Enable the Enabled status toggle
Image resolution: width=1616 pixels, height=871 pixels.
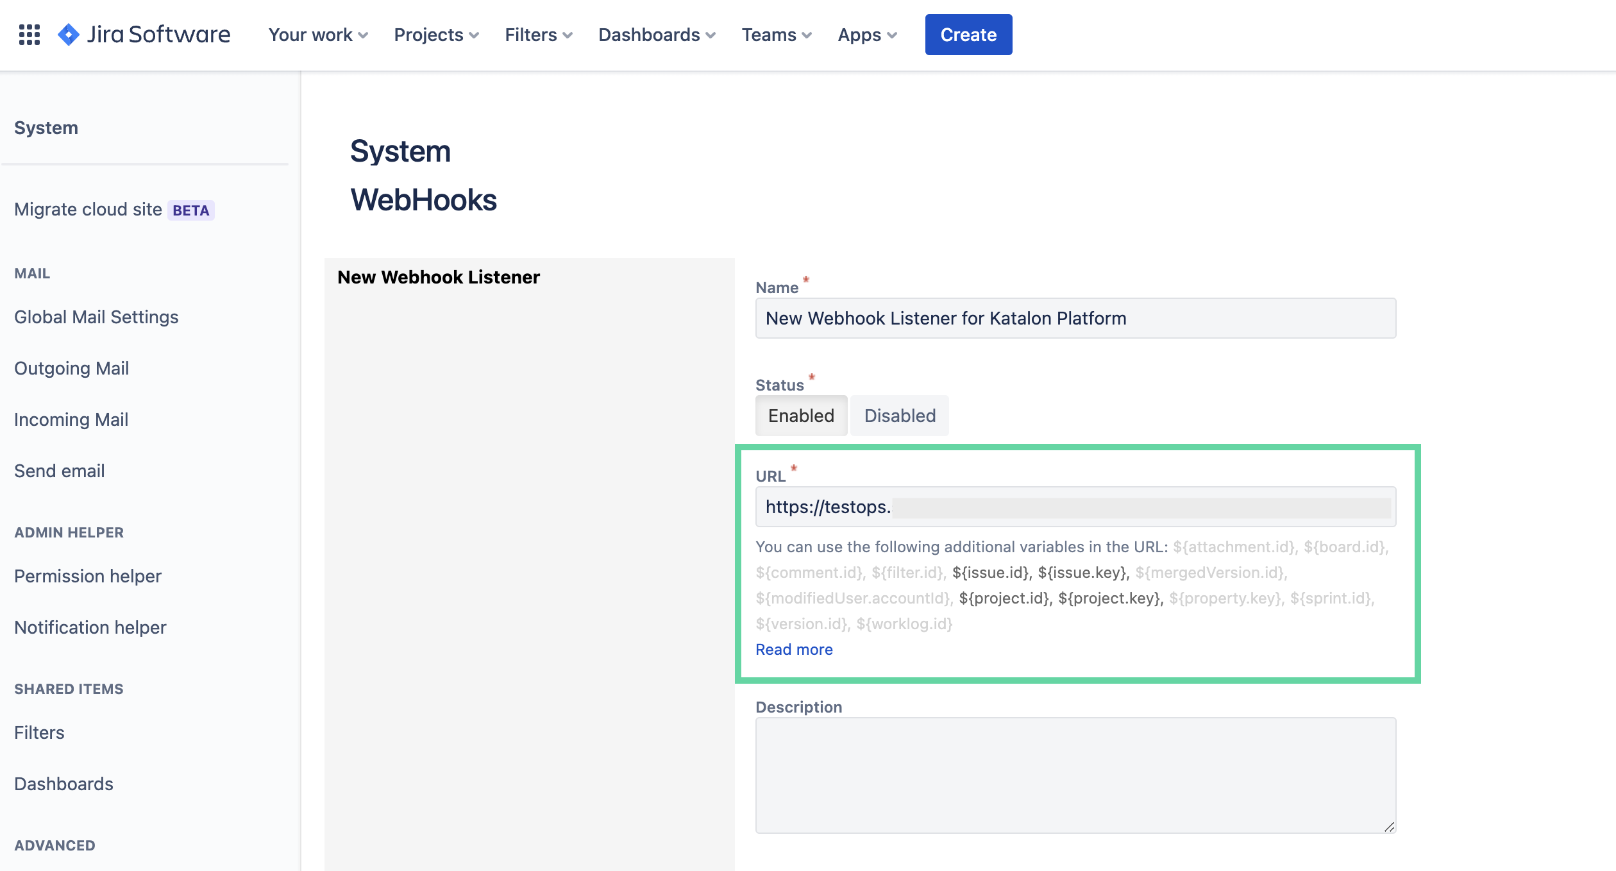point(801,414)
